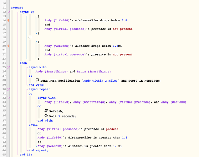Select the virtual presence is present condition
The image size is (199, 157).
pos(78,129)
